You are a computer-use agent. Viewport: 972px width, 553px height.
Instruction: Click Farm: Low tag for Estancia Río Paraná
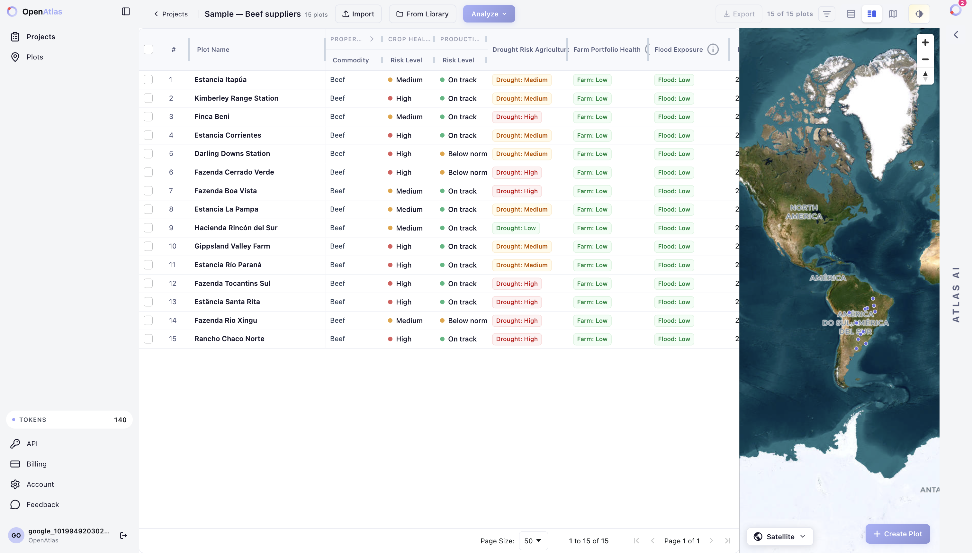coord(592,265)
